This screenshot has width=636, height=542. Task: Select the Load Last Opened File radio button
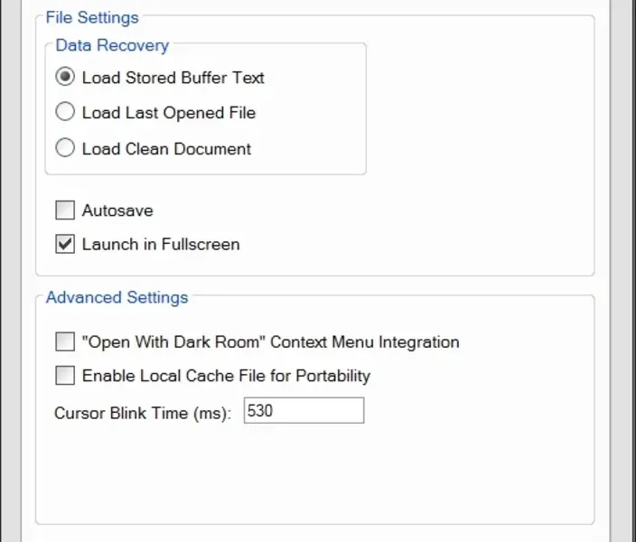[x=65, y=113]
